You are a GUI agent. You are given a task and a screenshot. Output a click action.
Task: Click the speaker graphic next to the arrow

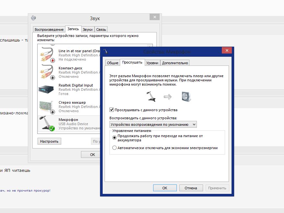pos(187,97)
